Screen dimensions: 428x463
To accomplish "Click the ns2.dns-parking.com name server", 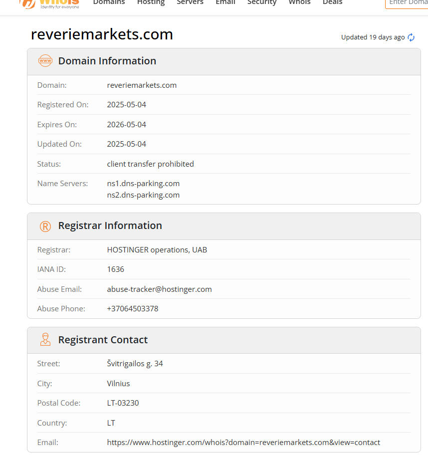I will tap(143, 195).
